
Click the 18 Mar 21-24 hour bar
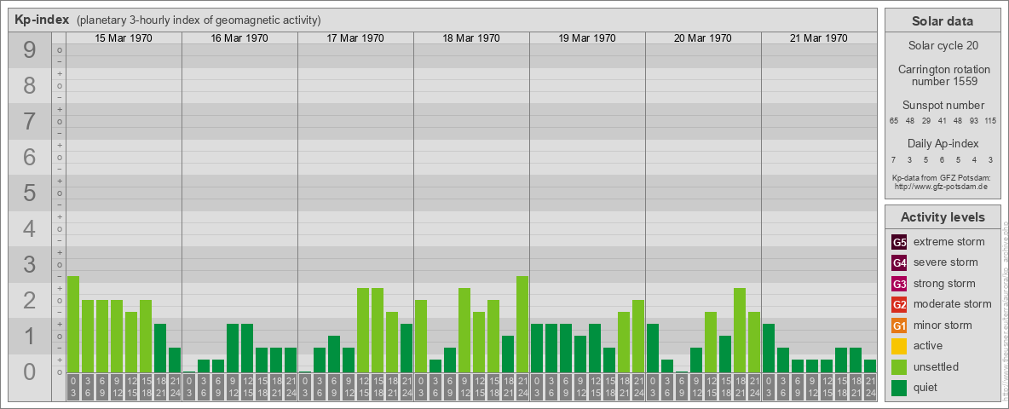click(x=522, y=324)
